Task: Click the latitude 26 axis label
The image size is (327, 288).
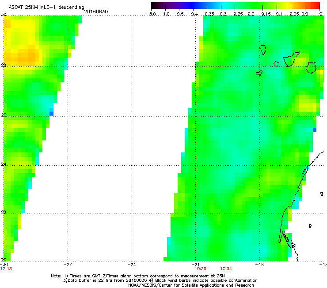Action: (4, 115)
